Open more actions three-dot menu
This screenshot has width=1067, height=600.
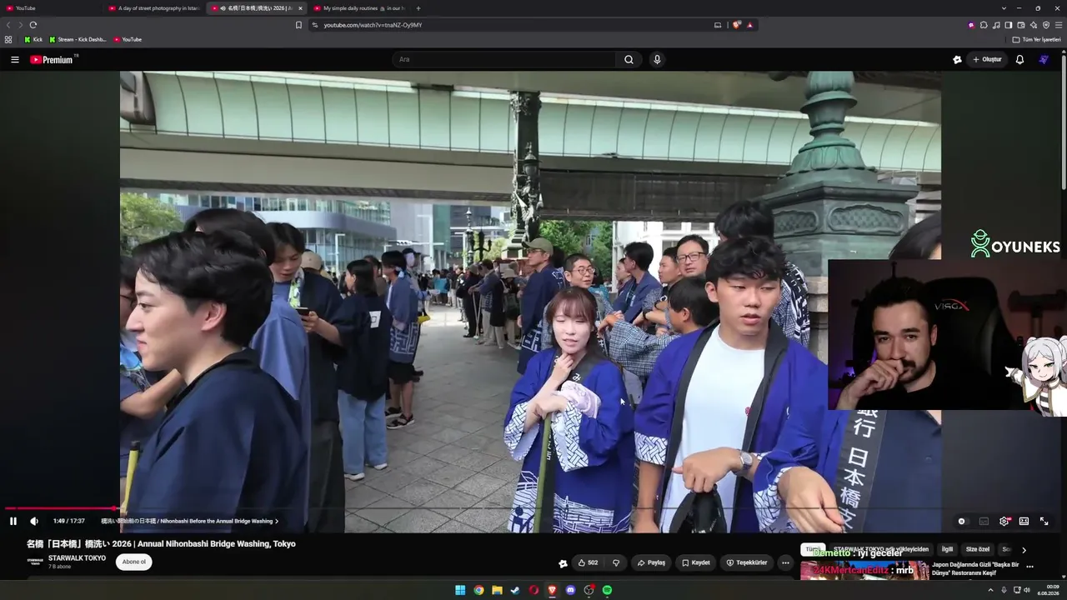point(785,562)
